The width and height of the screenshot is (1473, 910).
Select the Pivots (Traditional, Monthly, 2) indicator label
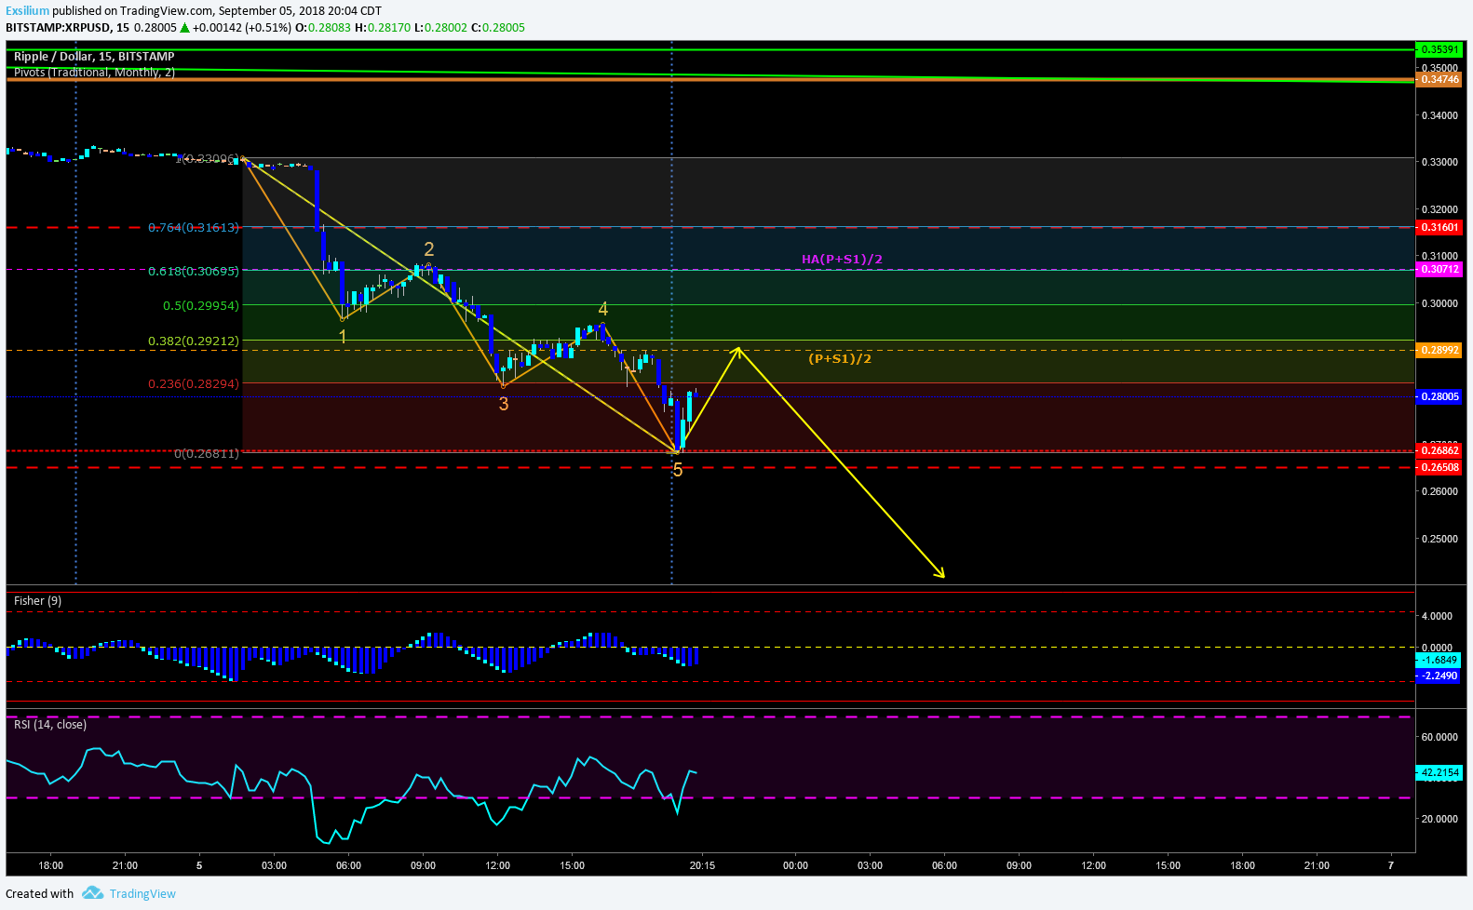coord(94,73)
